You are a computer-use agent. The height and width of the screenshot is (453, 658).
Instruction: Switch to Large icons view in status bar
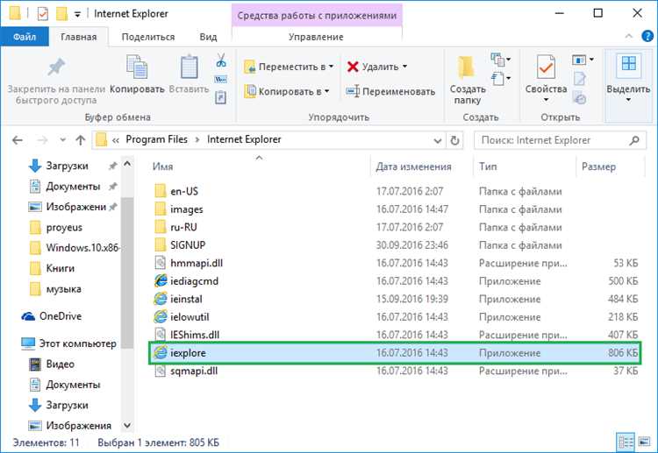point(644,442)
